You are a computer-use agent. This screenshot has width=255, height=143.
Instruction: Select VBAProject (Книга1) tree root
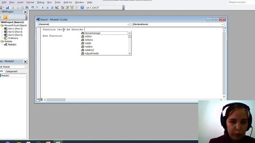12,22
